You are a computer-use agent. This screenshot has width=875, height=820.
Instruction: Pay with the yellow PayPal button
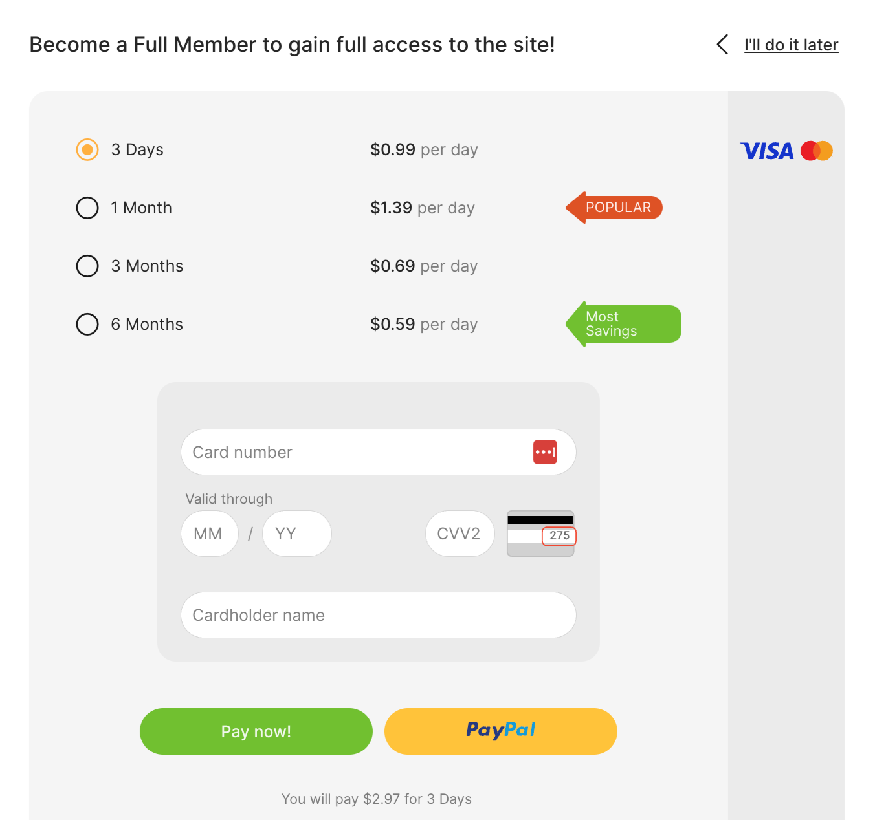[500, 731]
